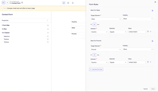Open Operator Equals dropdown in Provine rule

pos(118,63)
